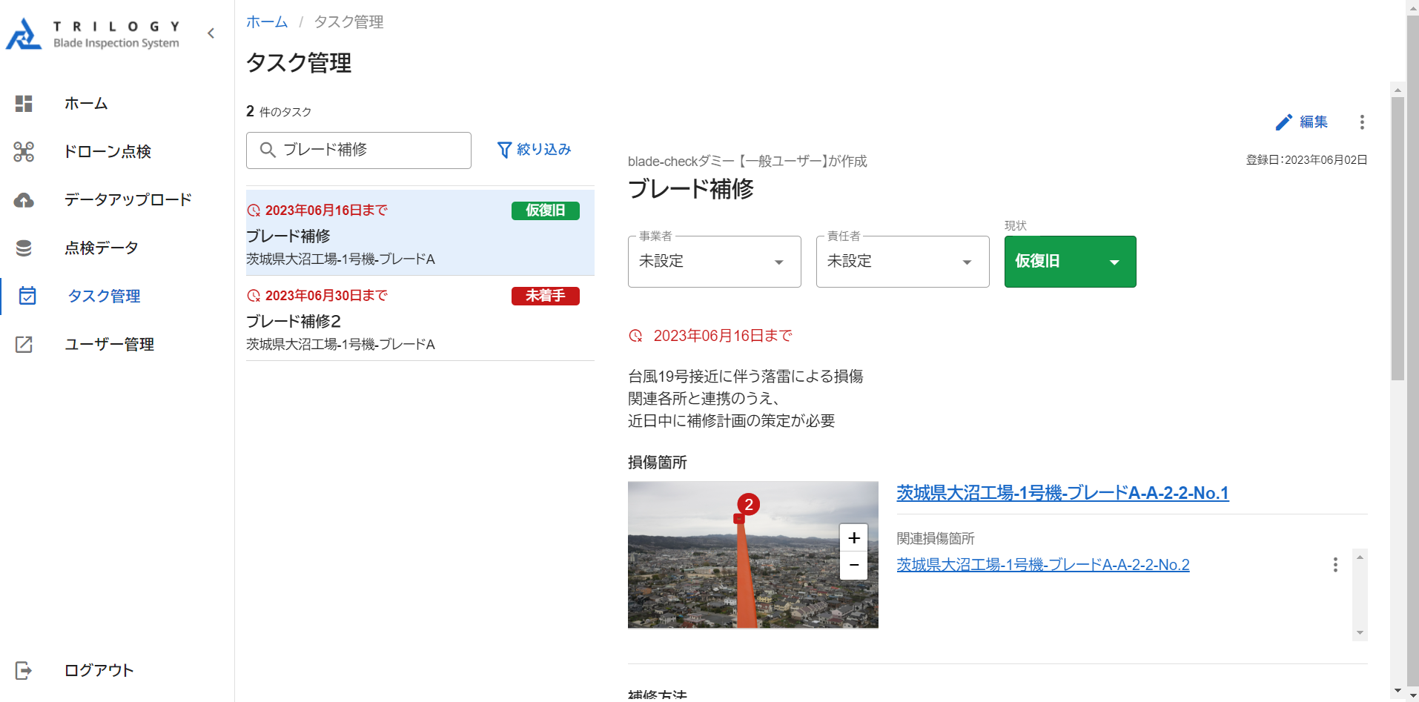Click the cloud upload icon
Image resolution: width=1419 pixels, height=702 pixels.
click(24, 200)
